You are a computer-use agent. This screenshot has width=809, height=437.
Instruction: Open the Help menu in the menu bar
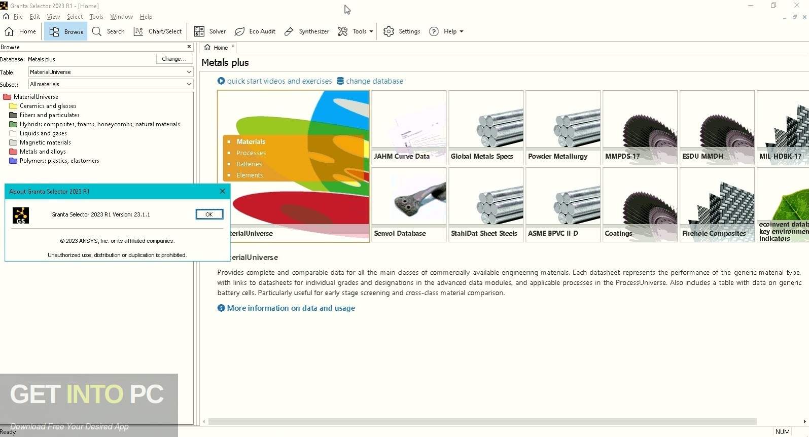point(146,17)
